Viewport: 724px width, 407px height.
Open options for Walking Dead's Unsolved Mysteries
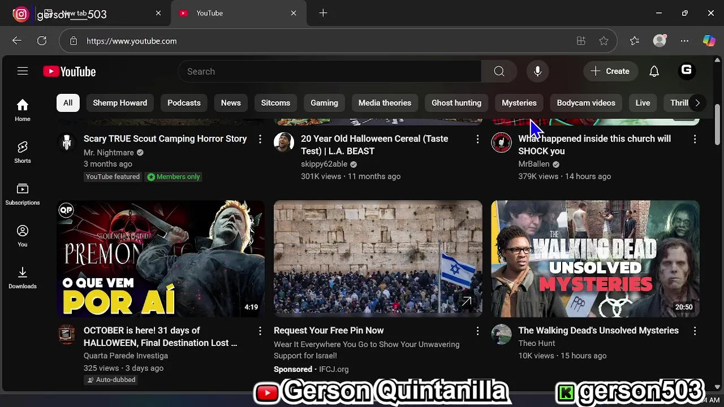695,331
